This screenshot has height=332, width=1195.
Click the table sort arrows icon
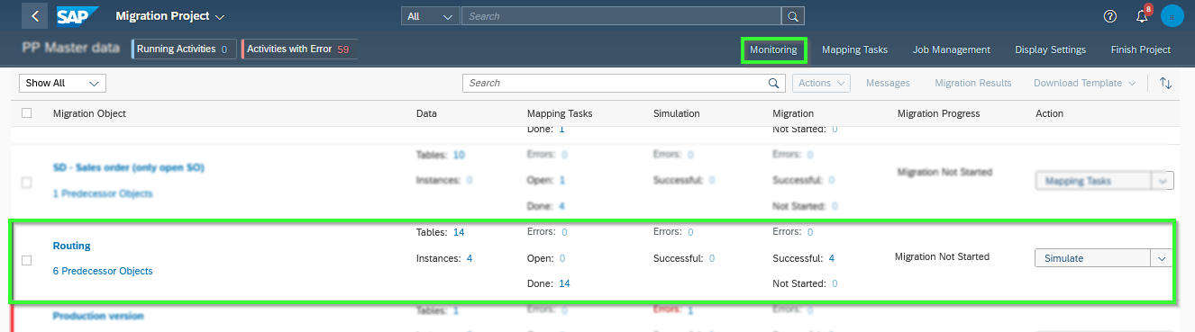[1165, 83]
